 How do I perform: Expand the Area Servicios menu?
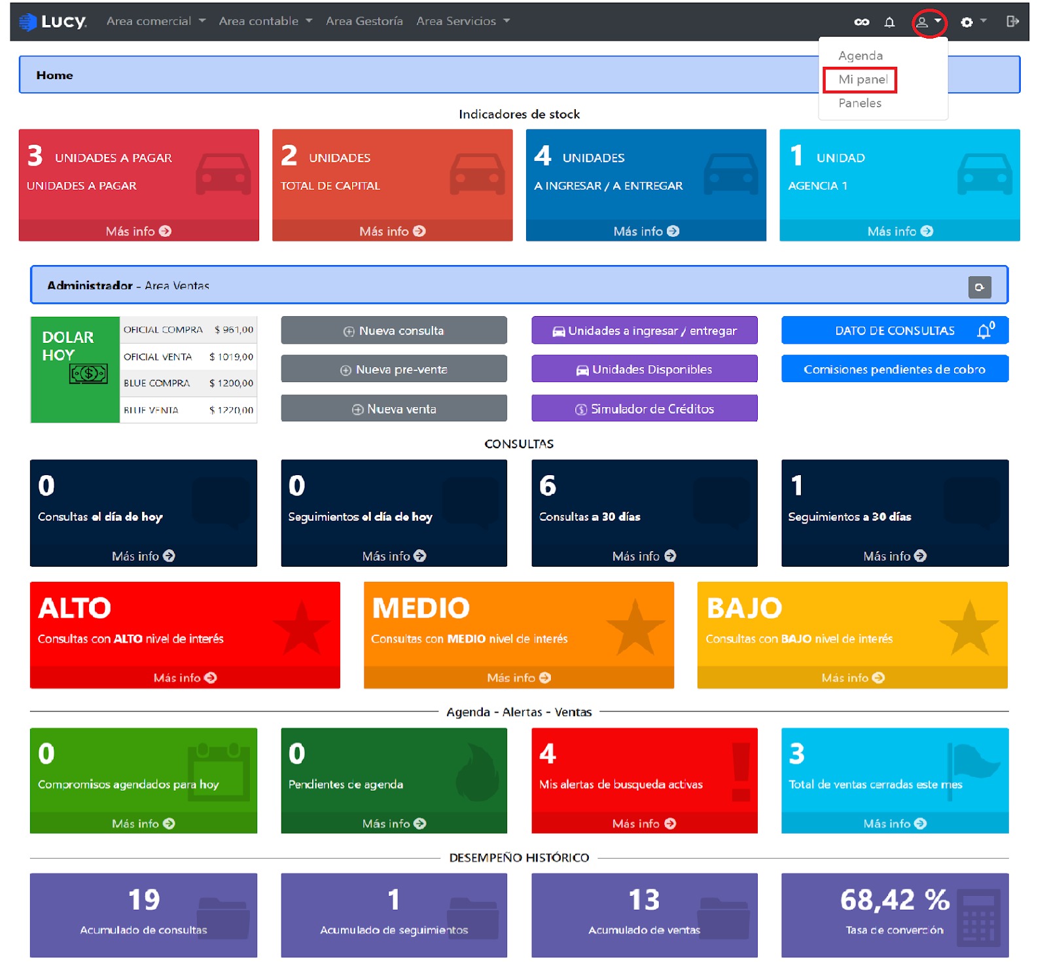[x=463, y=21]
